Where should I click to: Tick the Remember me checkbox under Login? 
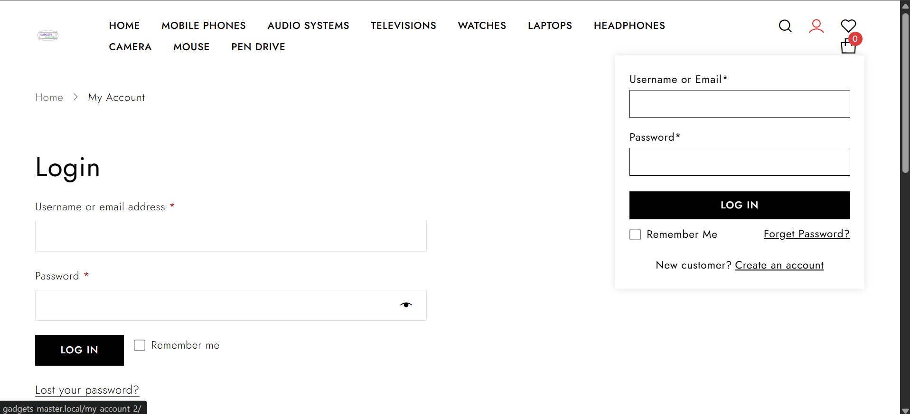tap(140, 345)
